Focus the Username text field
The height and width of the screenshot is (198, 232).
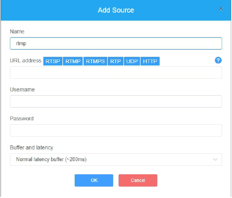(116, 101)
